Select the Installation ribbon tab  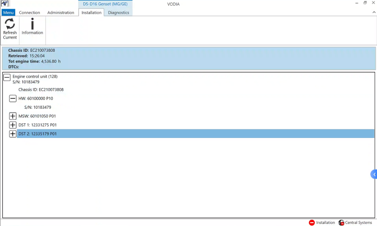click(91, 13)
